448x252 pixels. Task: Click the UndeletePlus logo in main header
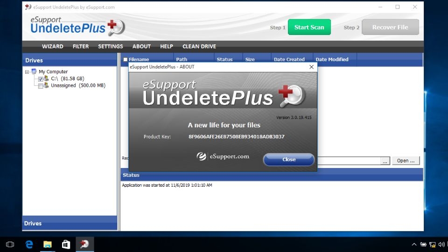pos(77,26)
